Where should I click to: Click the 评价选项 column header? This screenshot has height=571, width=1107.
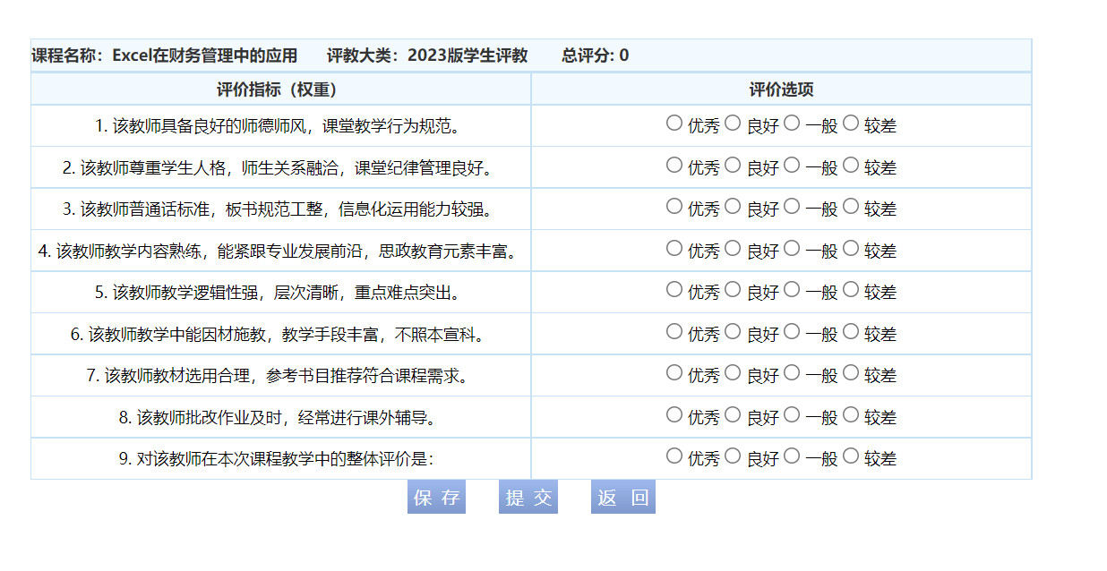(781, 89)
